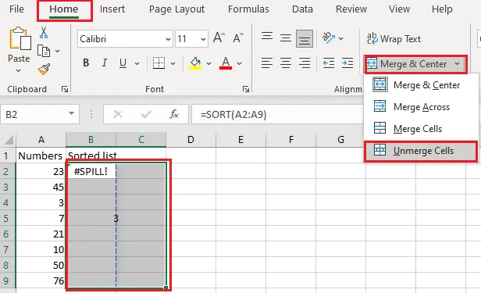Image resolution: width=481 pixels, height=293 pixels.
Task: Select column A header
Action: coord(41,140)
